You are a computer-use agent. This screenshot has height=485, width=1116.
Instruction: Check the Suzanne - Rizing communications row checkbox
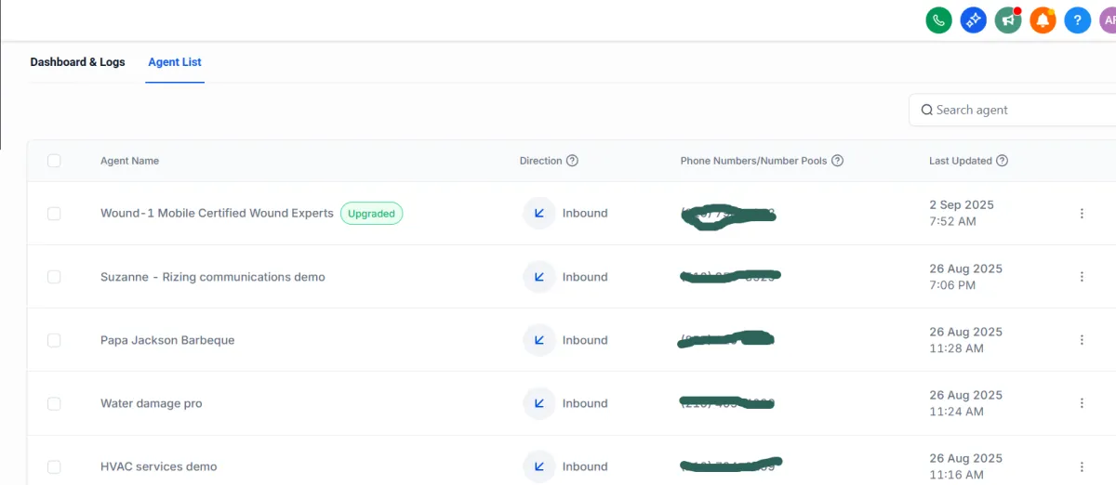pos(54,277)
